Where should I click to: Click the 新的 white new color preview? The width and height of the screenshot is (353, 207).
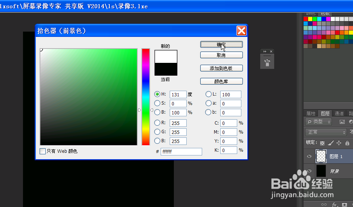pyautogui.click(x=166, y=56)
